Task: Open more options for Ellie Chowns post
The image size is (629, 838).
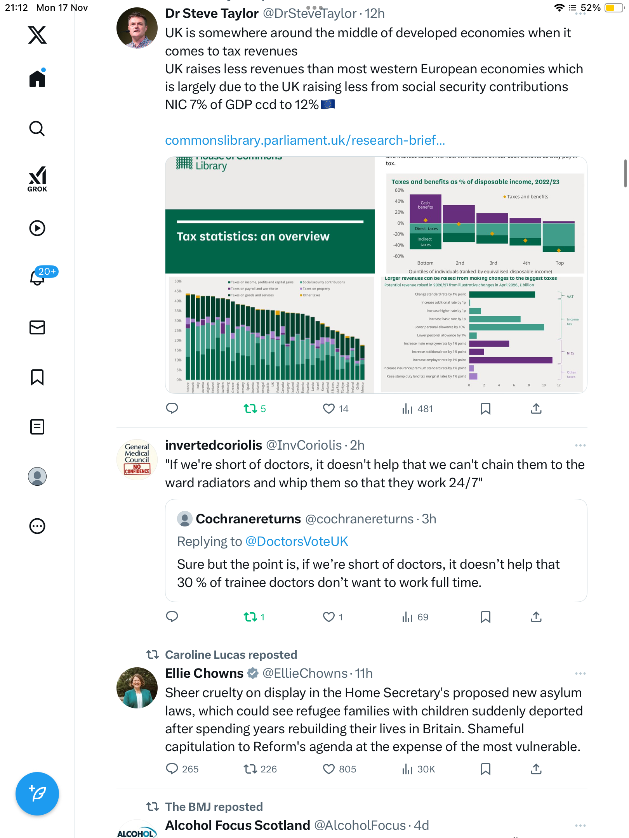Action: (580, 674)
